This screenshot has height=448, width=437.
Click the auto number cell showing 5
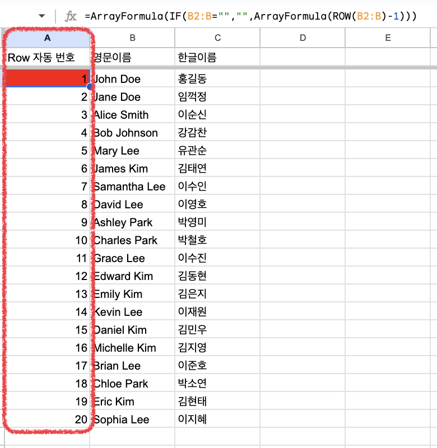click(x=48, y=151)
